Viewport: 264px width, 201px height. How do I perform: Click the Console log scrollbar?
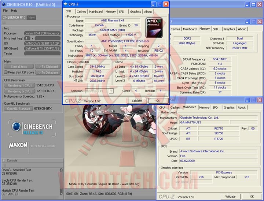61,182
